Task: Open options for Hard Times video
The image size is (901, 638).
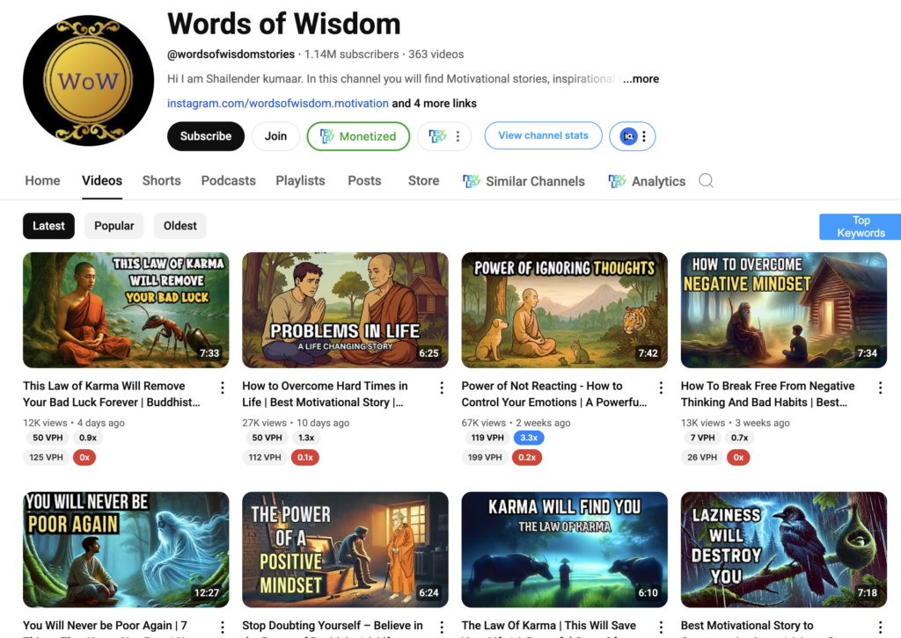Action: pos(442,388)
